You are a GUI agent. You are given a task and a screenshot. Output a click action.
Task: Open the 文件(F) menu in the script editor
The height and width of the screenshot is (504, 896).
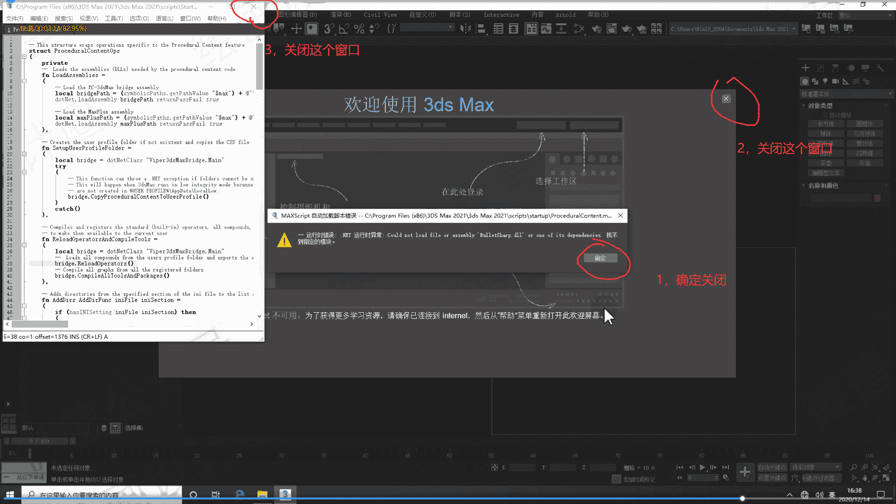pos(15,18)
